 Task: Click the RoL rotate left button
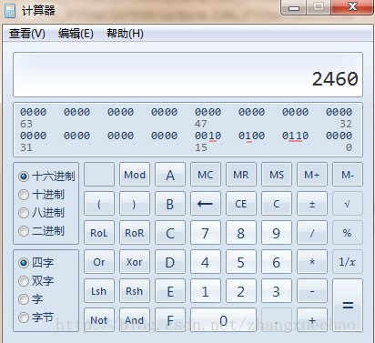pyautogui.click(x=99, y=233)
